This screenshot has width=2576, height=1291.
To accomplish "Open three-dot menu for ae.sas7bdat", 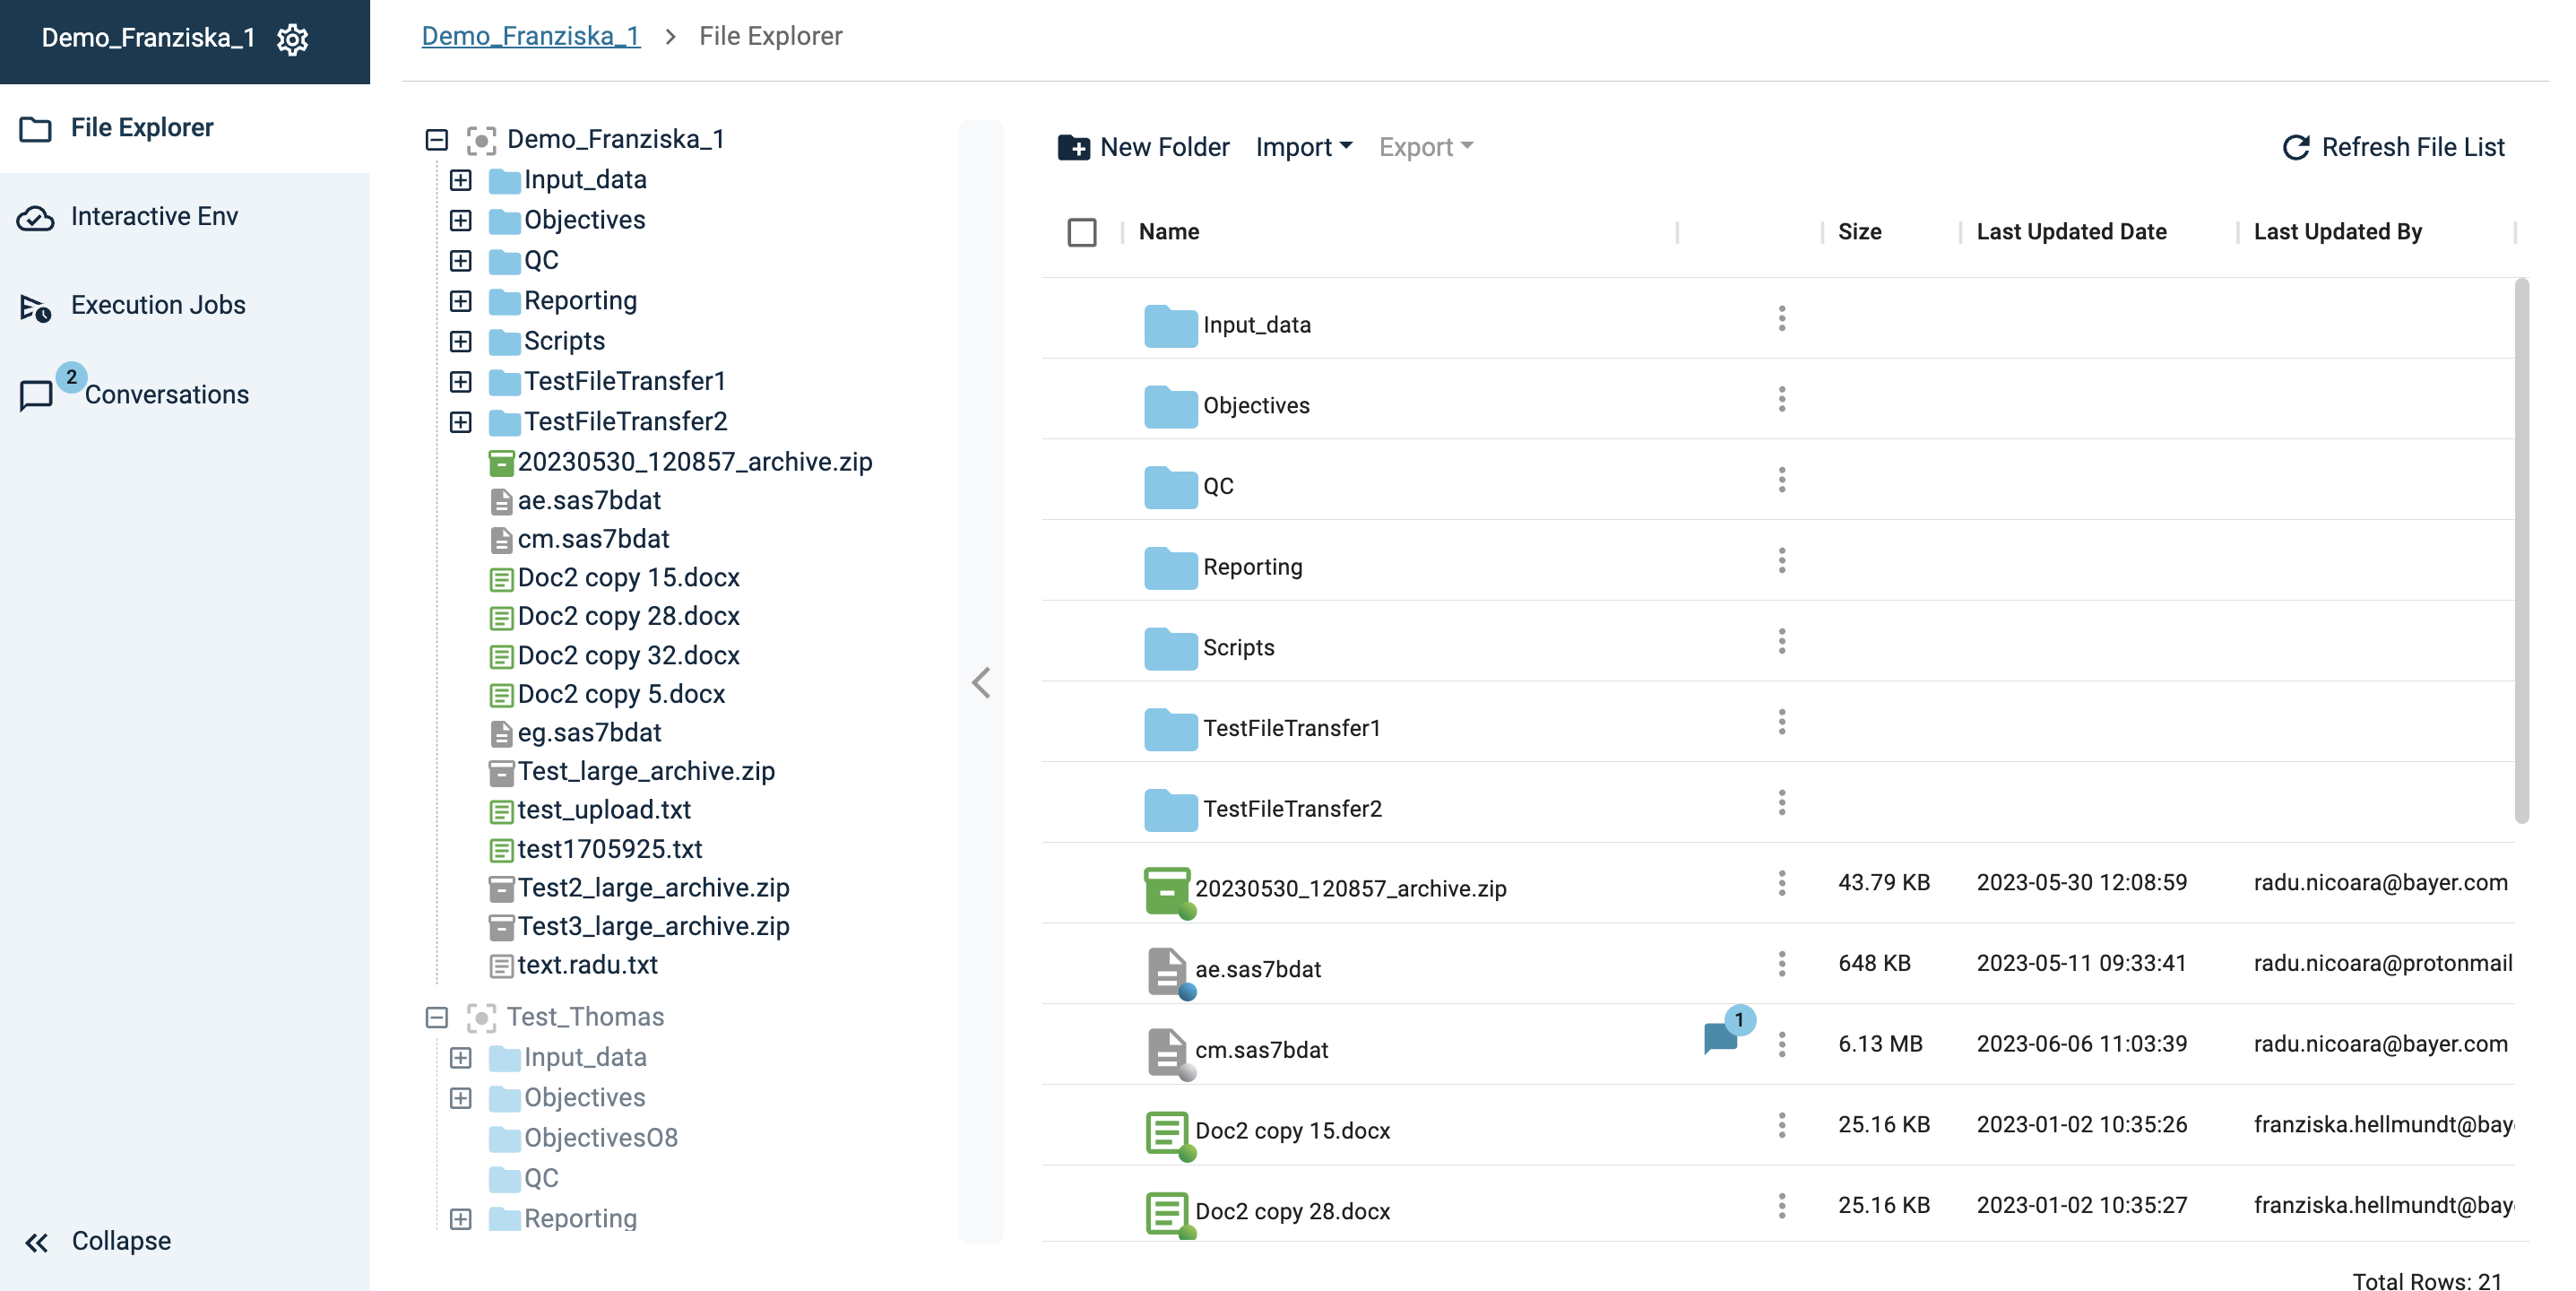I will pyautogui.click(x=1781, y=964).
